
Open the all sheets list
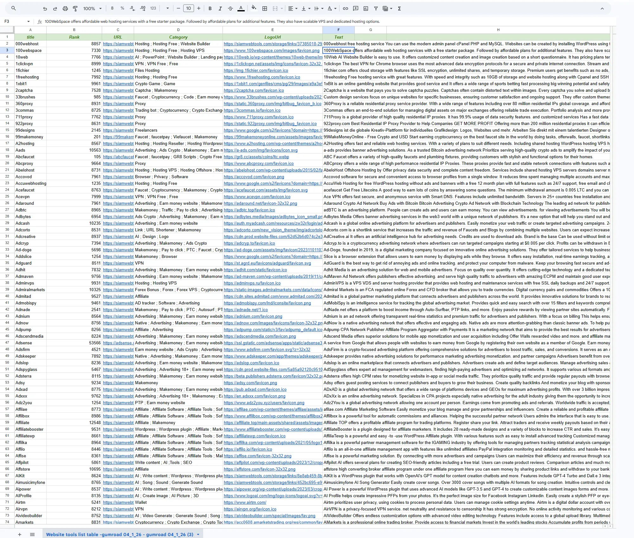[x=32, y=534]
